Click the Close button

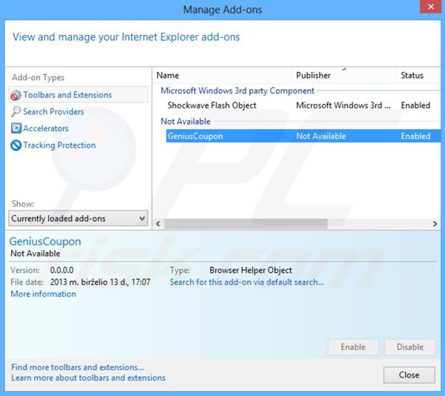coord(409,374)
